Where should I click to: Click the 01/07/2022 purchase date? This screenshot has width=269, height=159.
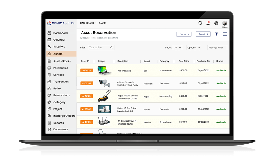pos(203,122)
